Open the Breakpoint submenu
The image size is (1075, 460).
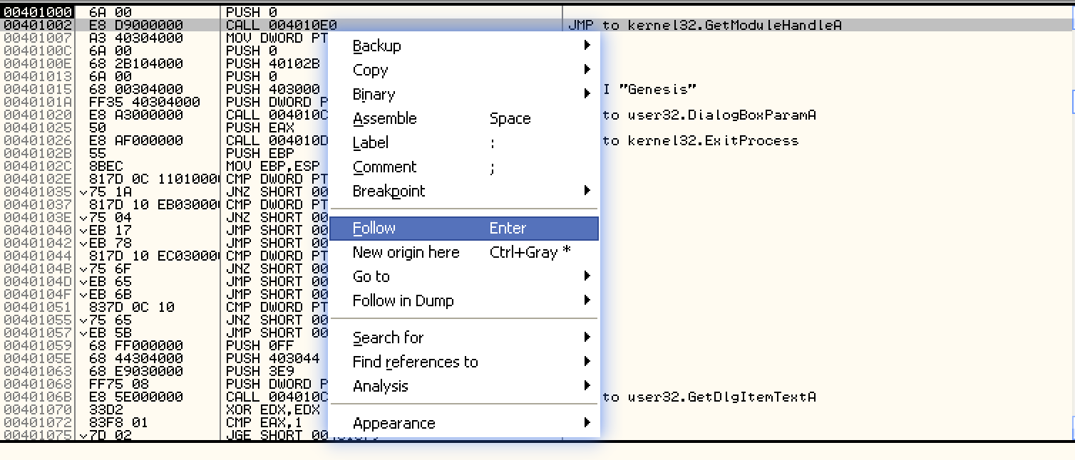tap(389, 192)
